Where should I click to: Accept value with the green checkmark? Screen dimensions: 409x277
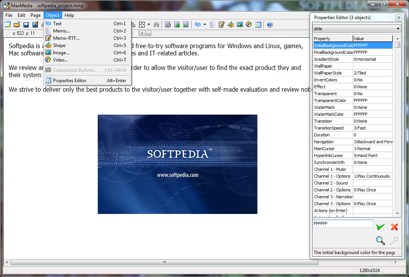click(x=381, y=227)
